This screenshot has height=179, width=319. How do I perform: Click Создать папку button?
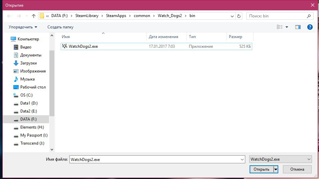(x=60, y=27)
